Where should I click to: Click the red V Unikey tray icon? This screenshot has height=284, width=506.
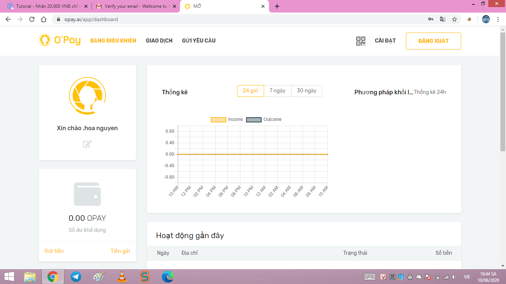384,277
